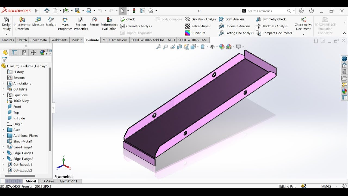Screen dimensions: 348x196
Task: Open the Check Active Document dropdown arrow
Action: pos(303,34)
